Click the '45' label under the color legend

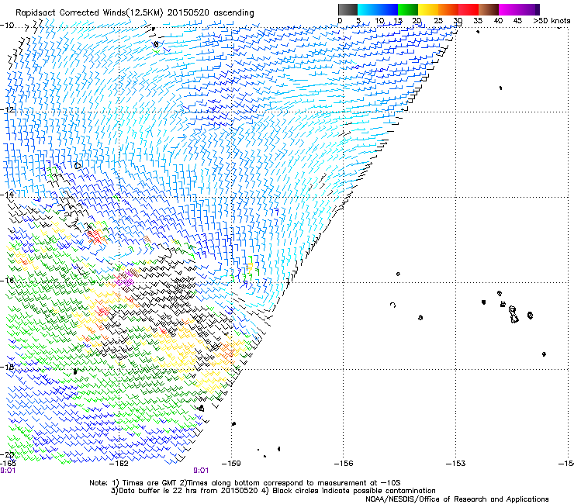pyautogui.click(x=517, y=21)
